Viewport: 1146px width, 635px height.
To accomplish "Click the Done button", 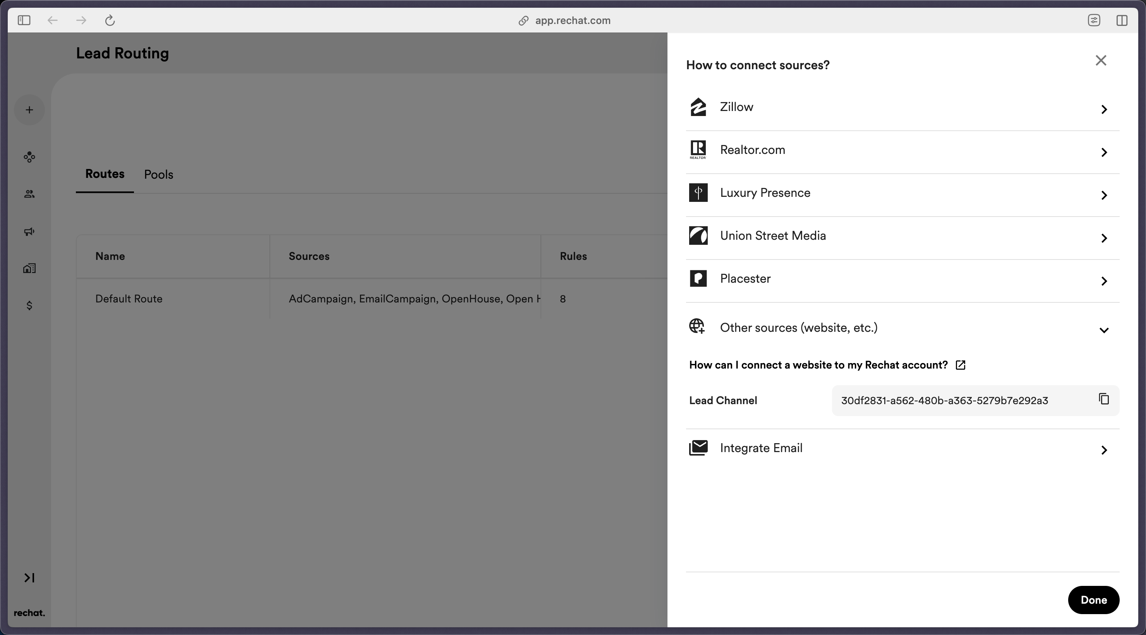I will 1093,599.
